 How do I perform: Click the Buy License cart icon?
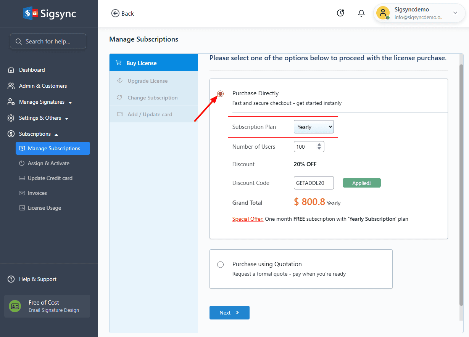point(119,63)
